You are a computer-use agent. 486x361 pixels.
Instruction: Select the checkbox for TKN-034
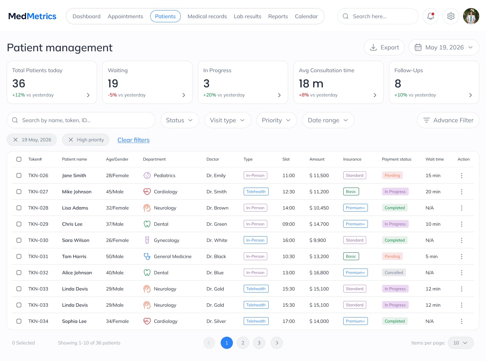point(19,321)
